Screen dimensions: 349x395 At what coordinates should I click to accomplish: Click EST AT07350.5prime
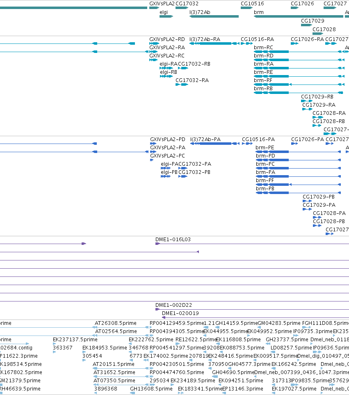[114, 381]
